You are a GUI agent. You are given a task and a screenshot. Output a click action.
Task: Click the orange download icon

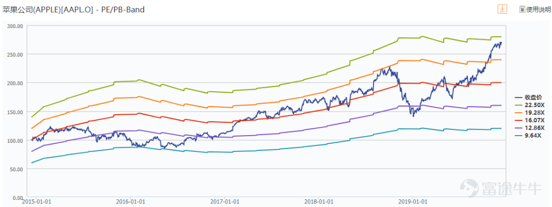[x=502, y=9]
